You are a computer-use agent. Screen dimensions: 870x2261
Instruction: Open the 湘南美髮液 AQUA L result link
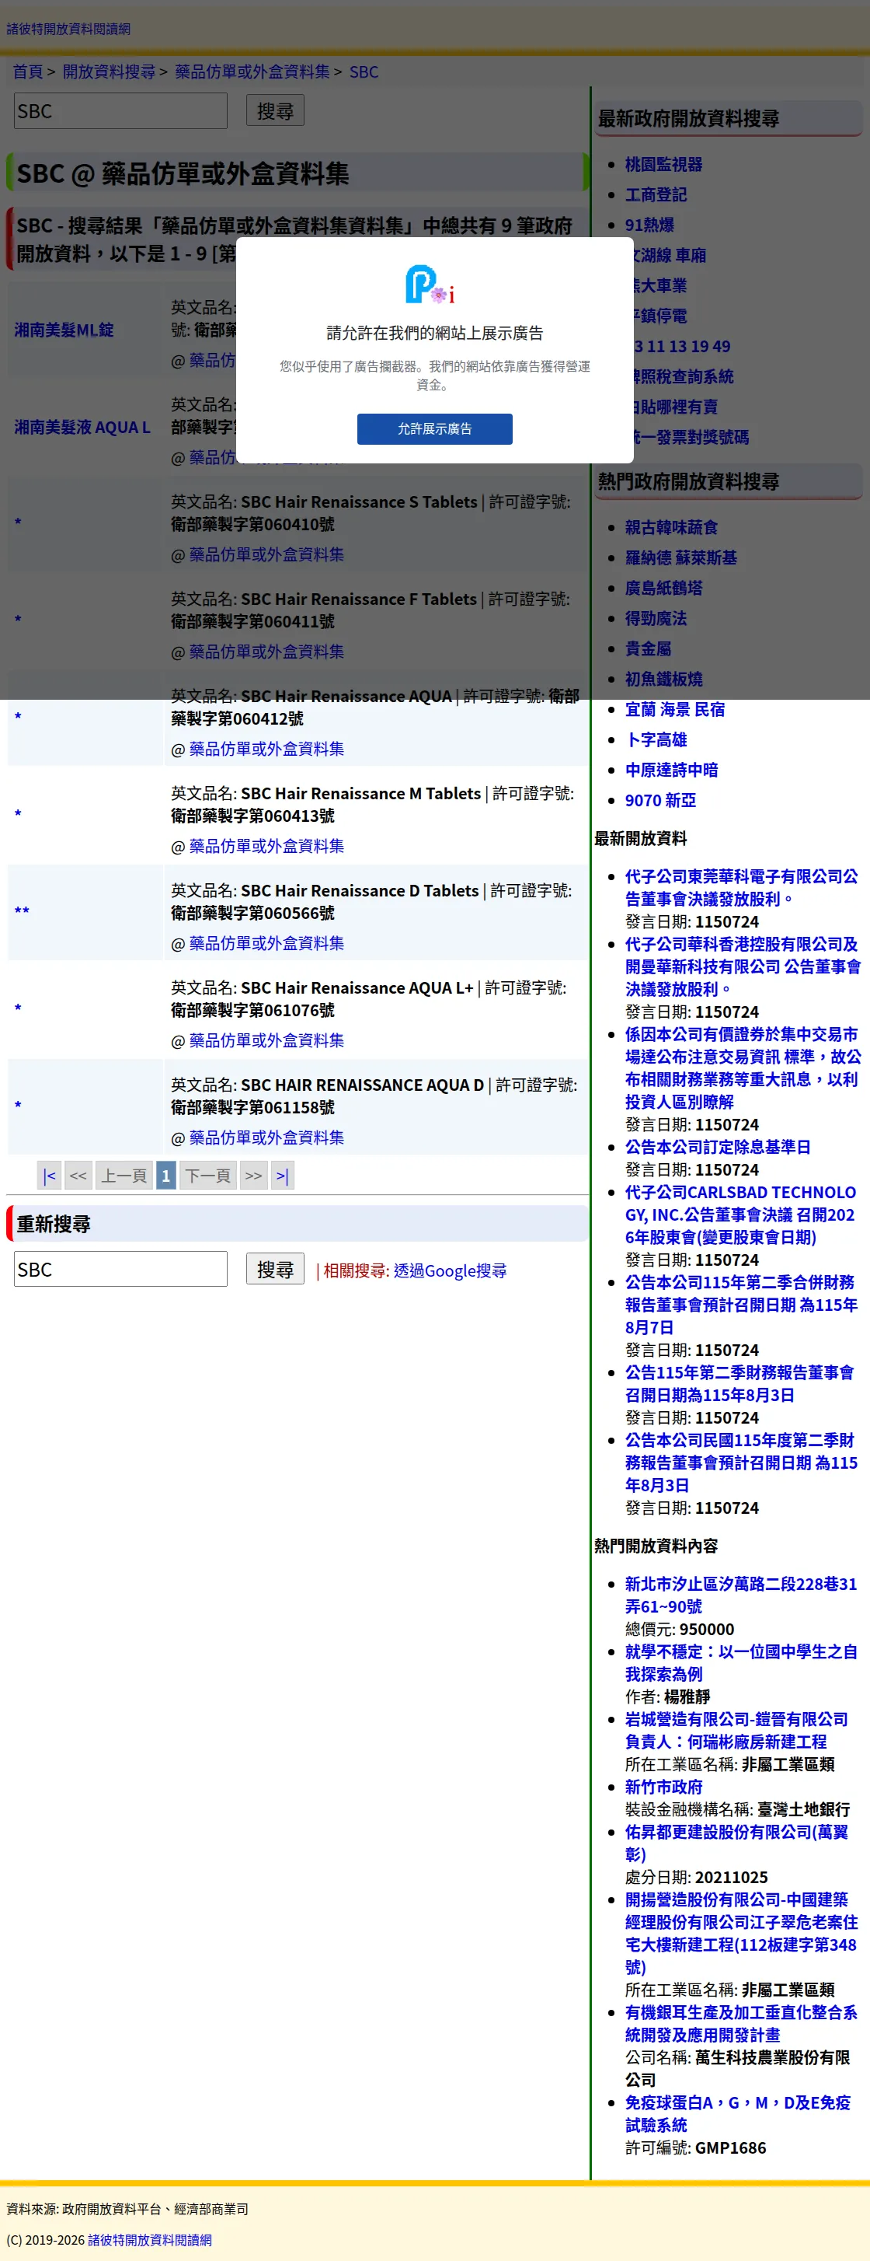pyautogui.click(x=82, y=428)
